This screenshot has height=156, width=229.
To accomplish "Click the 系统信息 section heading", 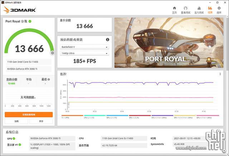I will tap(12, 132).
